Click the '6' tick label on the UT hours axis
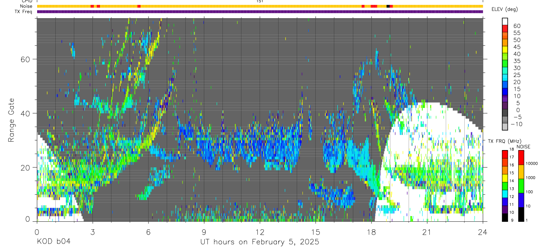The height and width of the screenshot is (251, 543). [148, 232]
